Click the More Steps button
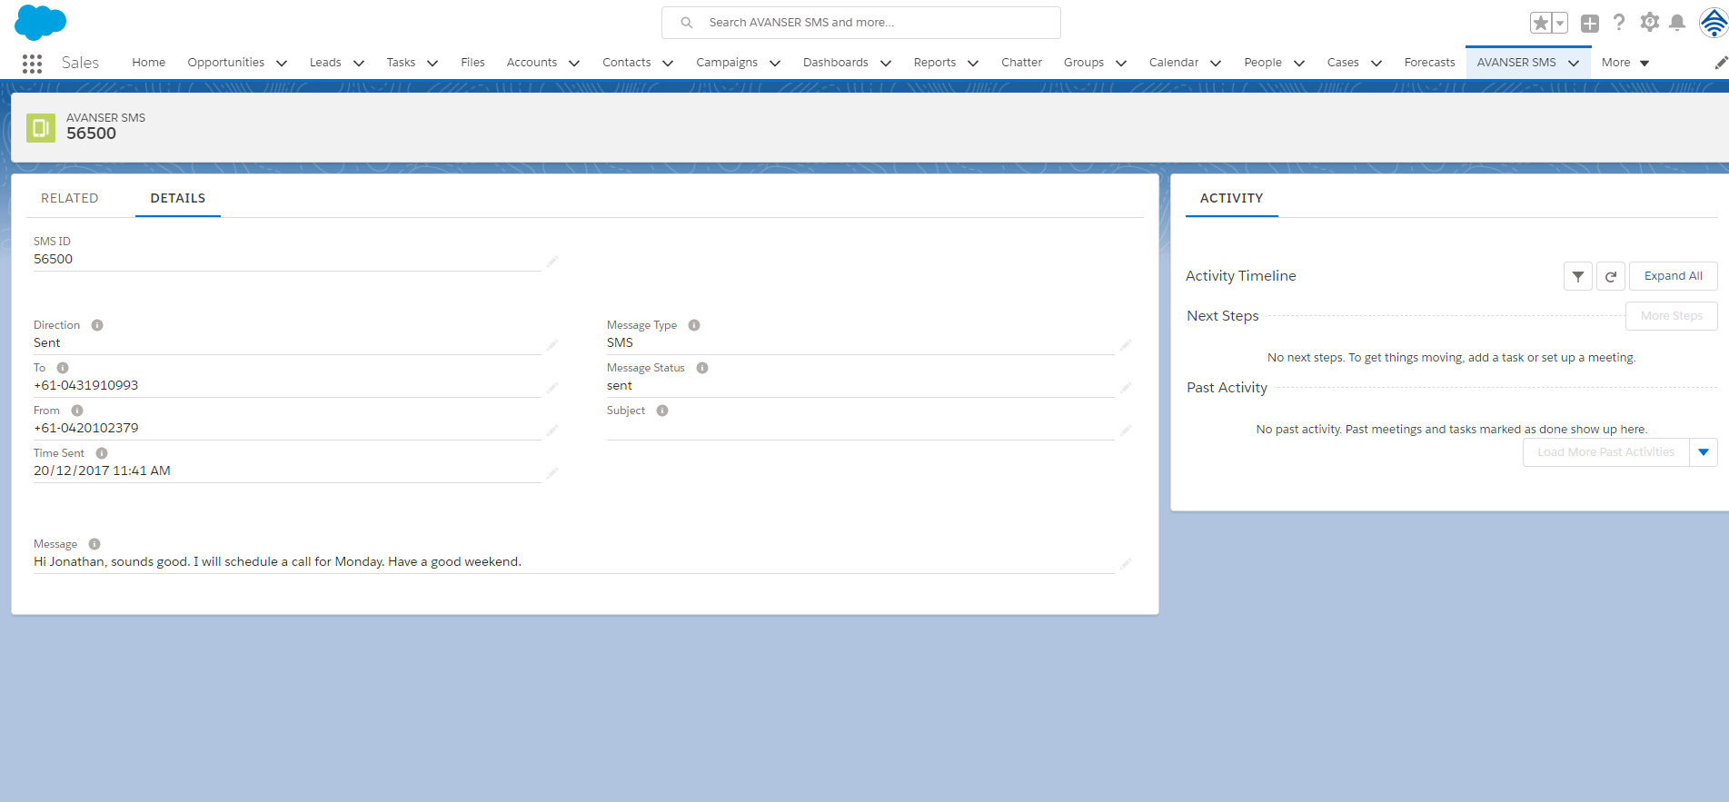 click(1672, 316)
